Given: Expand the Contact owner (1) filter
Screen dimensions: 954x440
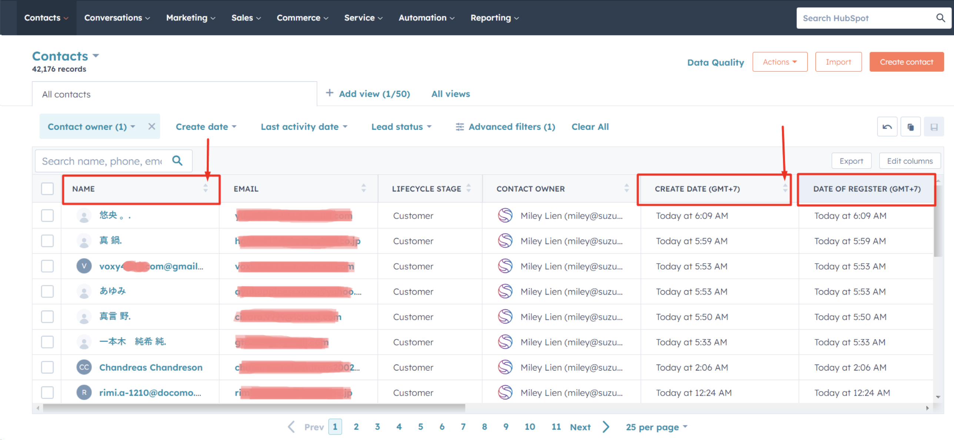Looking at the screenshot, I should (x=91, y=127).
